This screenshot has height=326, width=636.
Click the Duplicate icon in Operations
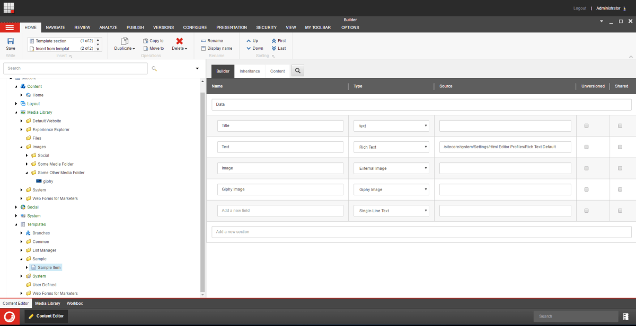click(x=125, y=41)
